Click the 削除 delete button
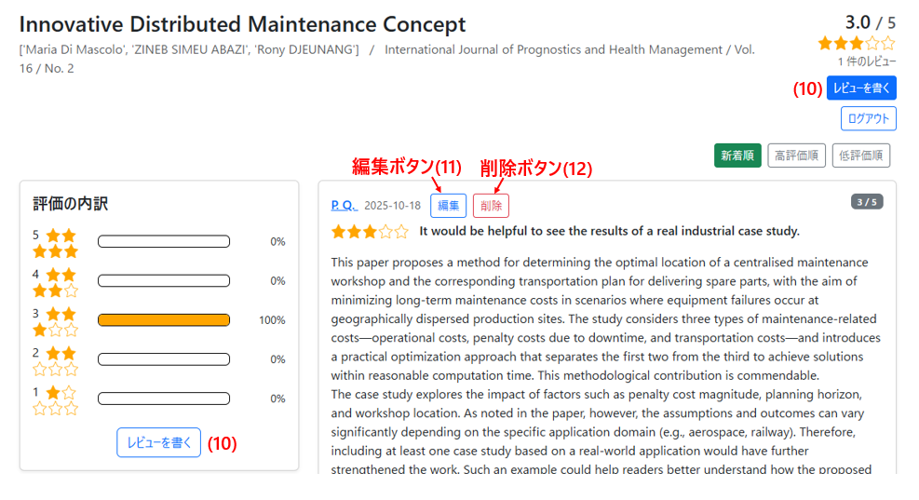Image resolution: width=919 pixels, height=500 pixels. 491,206
